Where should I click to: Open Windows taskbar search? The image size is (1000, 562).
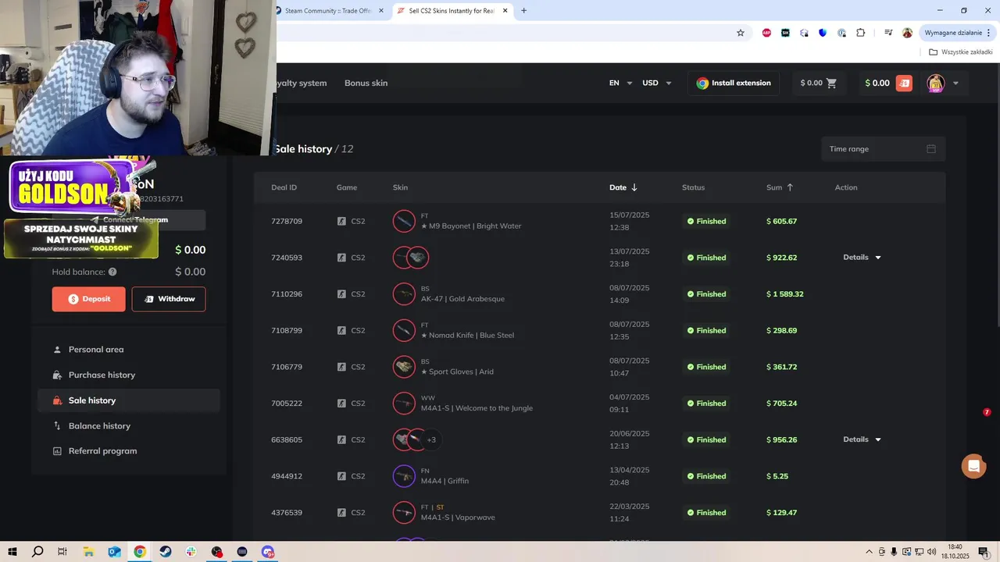pos(37,552)
